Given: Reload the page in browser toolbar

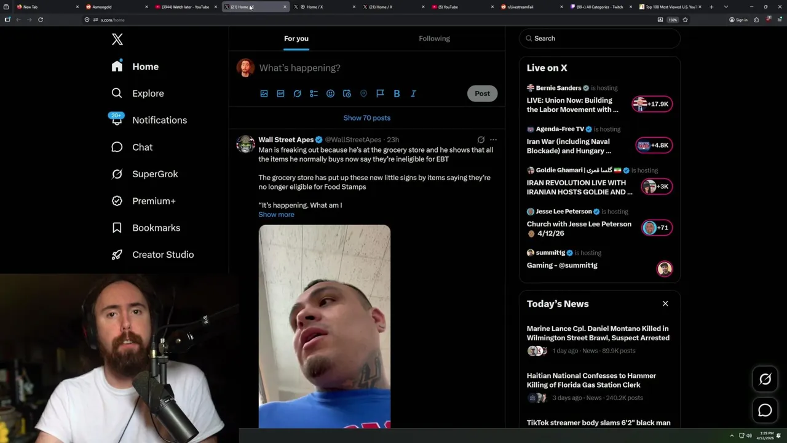Looking at the screenshot, I should click(41, 20).
